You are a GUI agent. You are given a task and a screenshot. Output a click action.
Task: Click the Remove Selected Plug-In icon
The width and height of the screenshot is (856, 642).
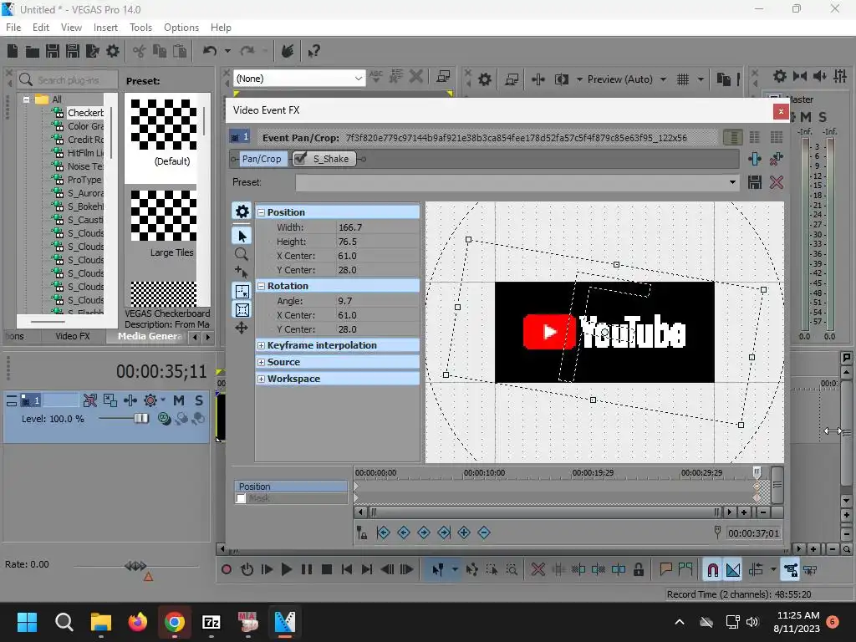776,159
